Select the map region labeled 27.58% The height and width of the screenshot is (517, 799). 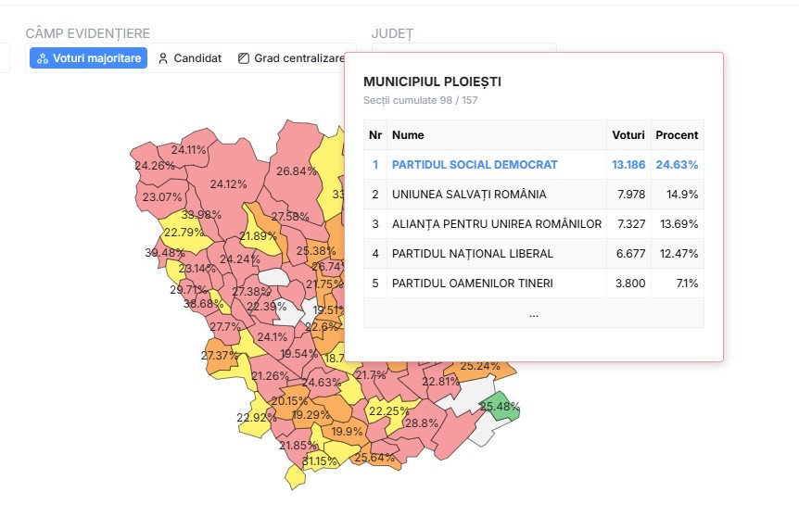coord(289,216)
